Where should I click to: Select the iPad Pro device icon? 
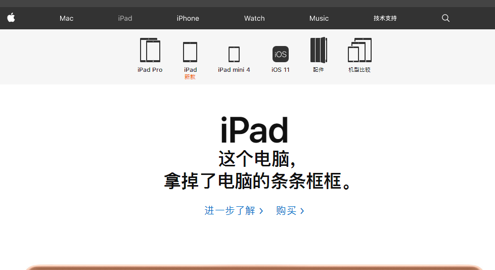click(x=150, y=50)
